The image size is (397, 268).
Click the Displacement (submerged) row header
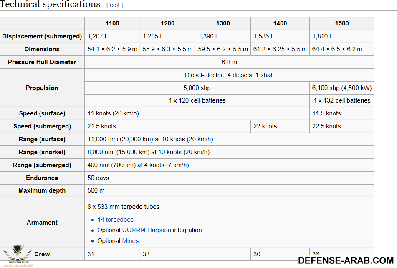coord(42,36)
